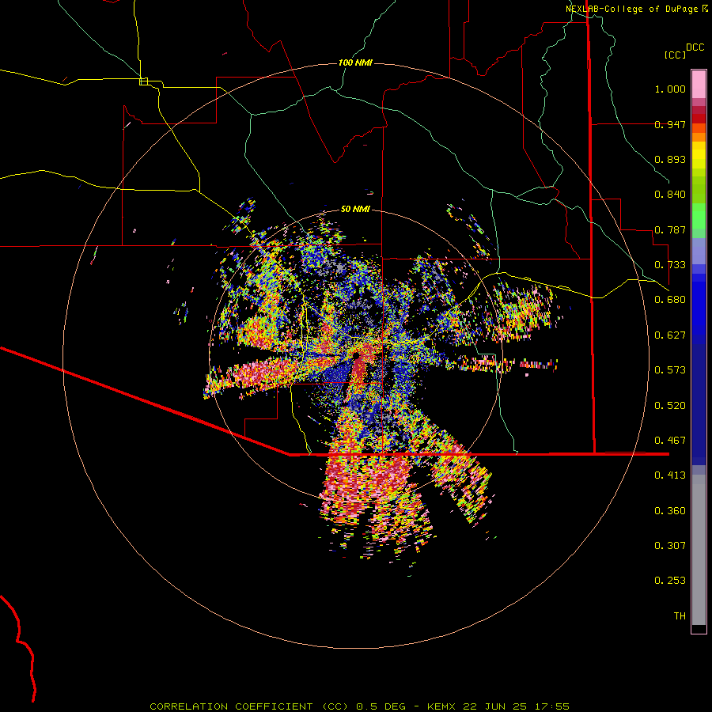Screen dimensions: 712x712
Task: Click the 1.000 color scale value
Action: pyautogui.click(x=670, y=89)
